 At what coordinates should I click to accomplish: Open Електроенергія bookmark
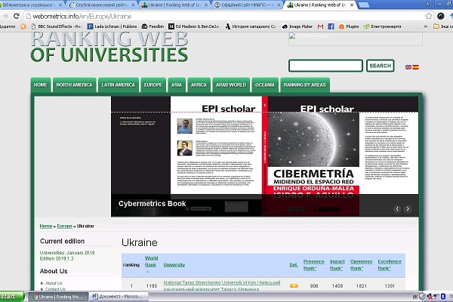tap(383, 26)
